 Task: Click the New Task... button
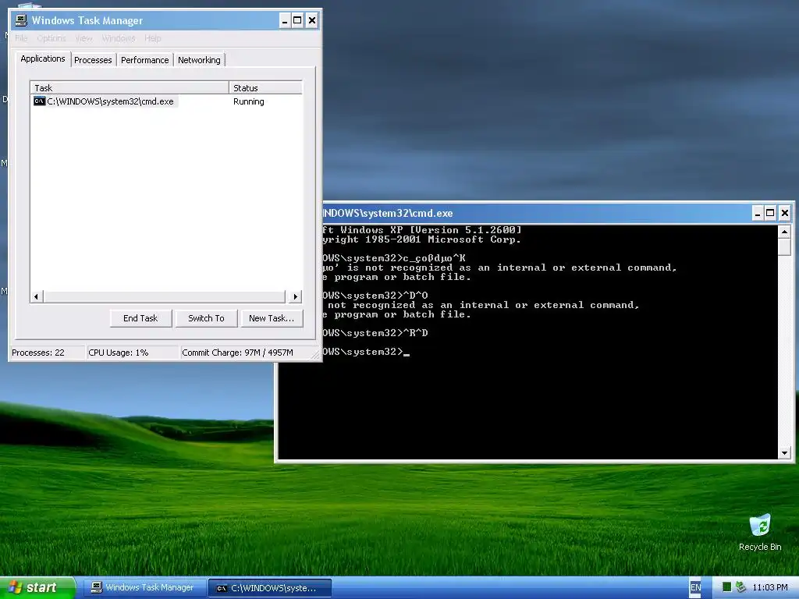(272, 318)
